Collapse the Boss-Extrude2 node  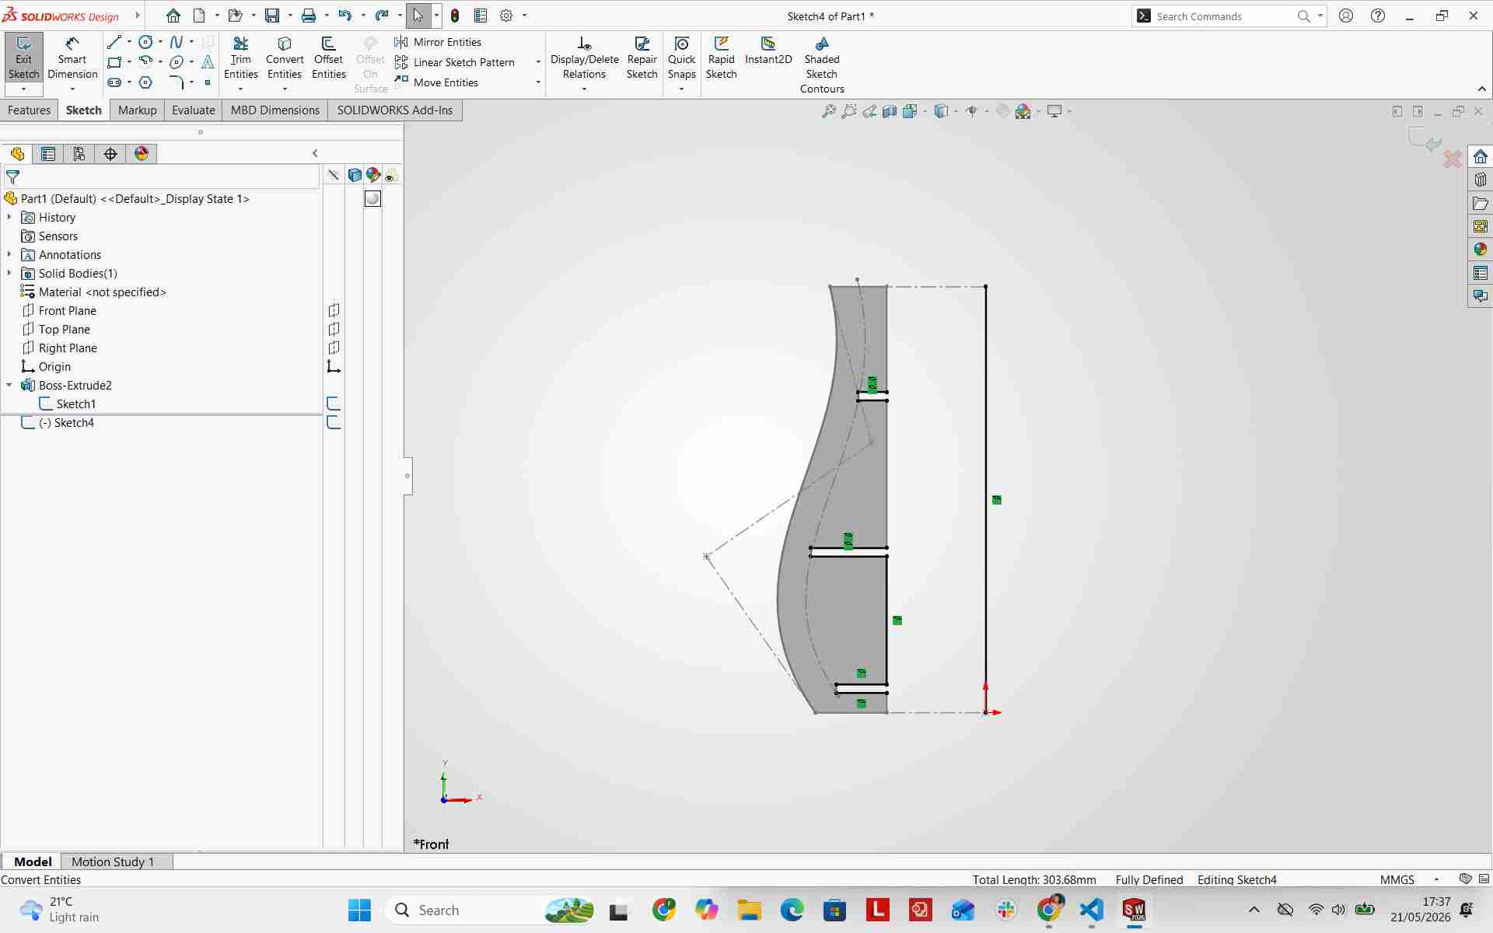point(9,385)
